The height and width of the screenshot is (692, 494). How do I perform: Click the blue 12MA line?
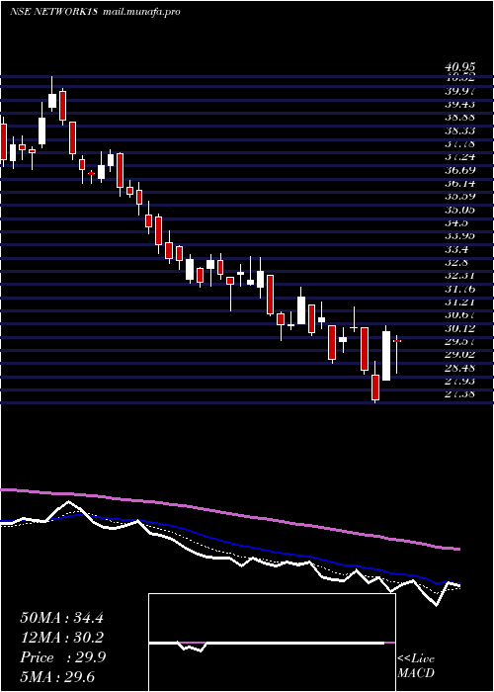click(x=229, y=544)
